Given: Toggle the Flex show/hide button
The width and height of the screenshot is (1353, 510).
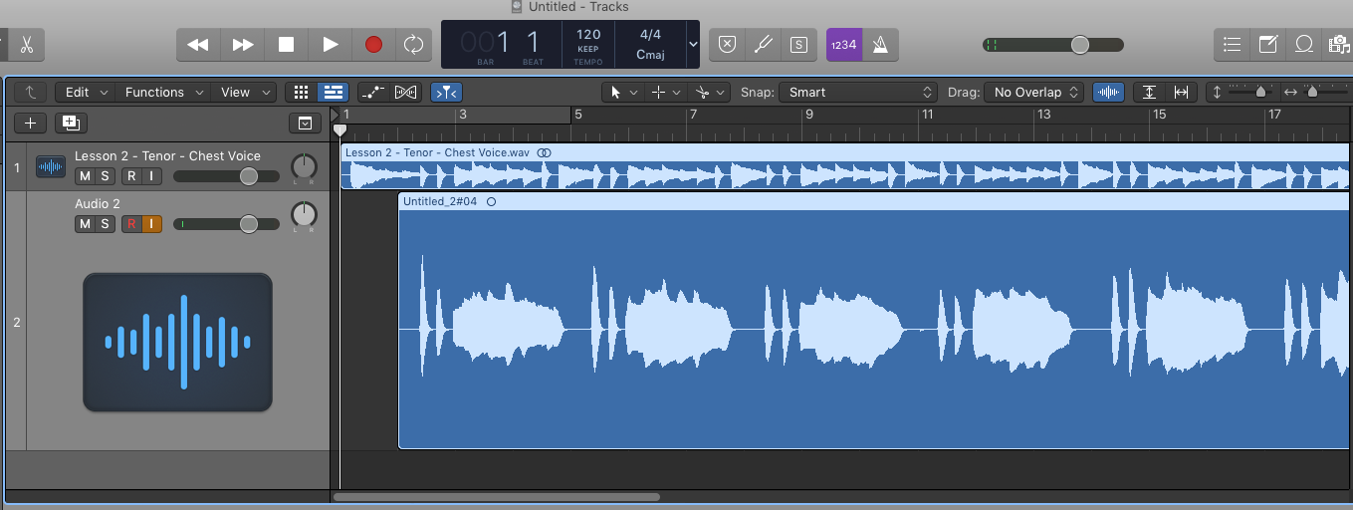Looking at the screenshot, I should [x=405, y=92].
